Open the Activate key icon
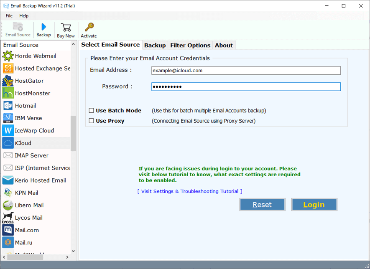The image size is (370, 269). click(89, 29)
